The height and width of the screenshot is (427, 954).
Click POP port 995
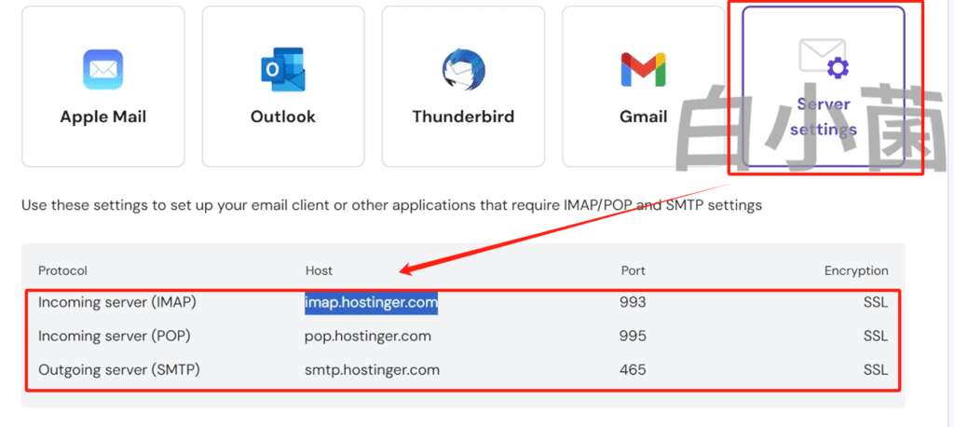(633, 337)
